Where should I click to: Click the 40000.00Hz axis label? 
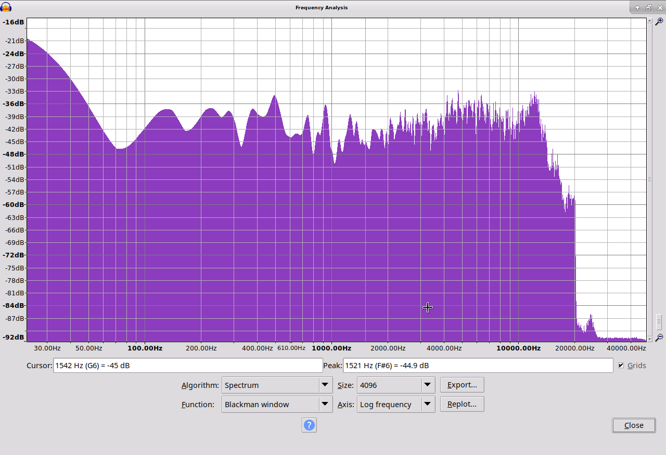[626, 348]
